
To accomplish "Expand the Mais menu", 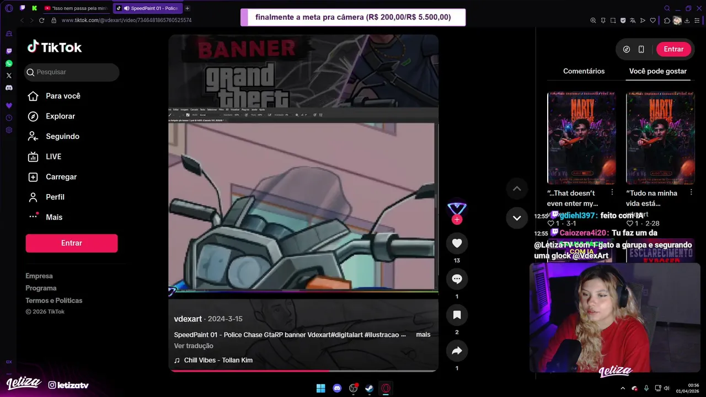I will 45,217.
